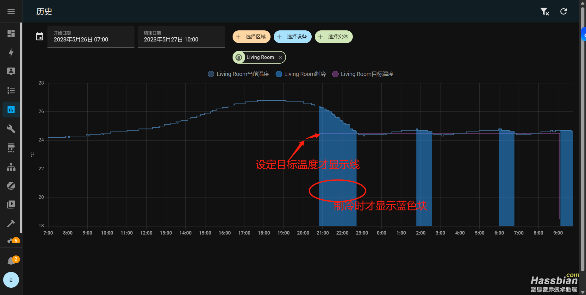Open the Map person sidebar icon
This screenshot has width=586, height=295.
tap(11, 72)
